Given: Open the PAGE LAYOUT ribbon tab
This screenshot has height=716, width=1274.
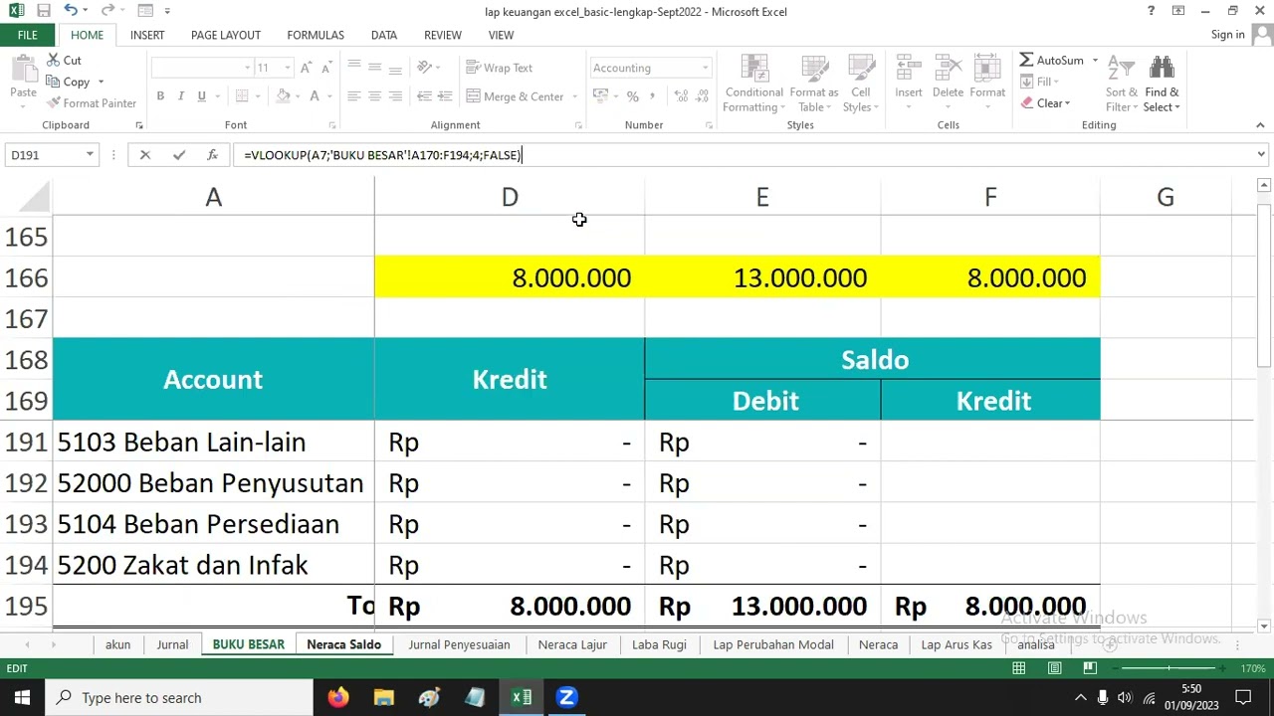Looking at the screenshot, I should pos(226,35).
